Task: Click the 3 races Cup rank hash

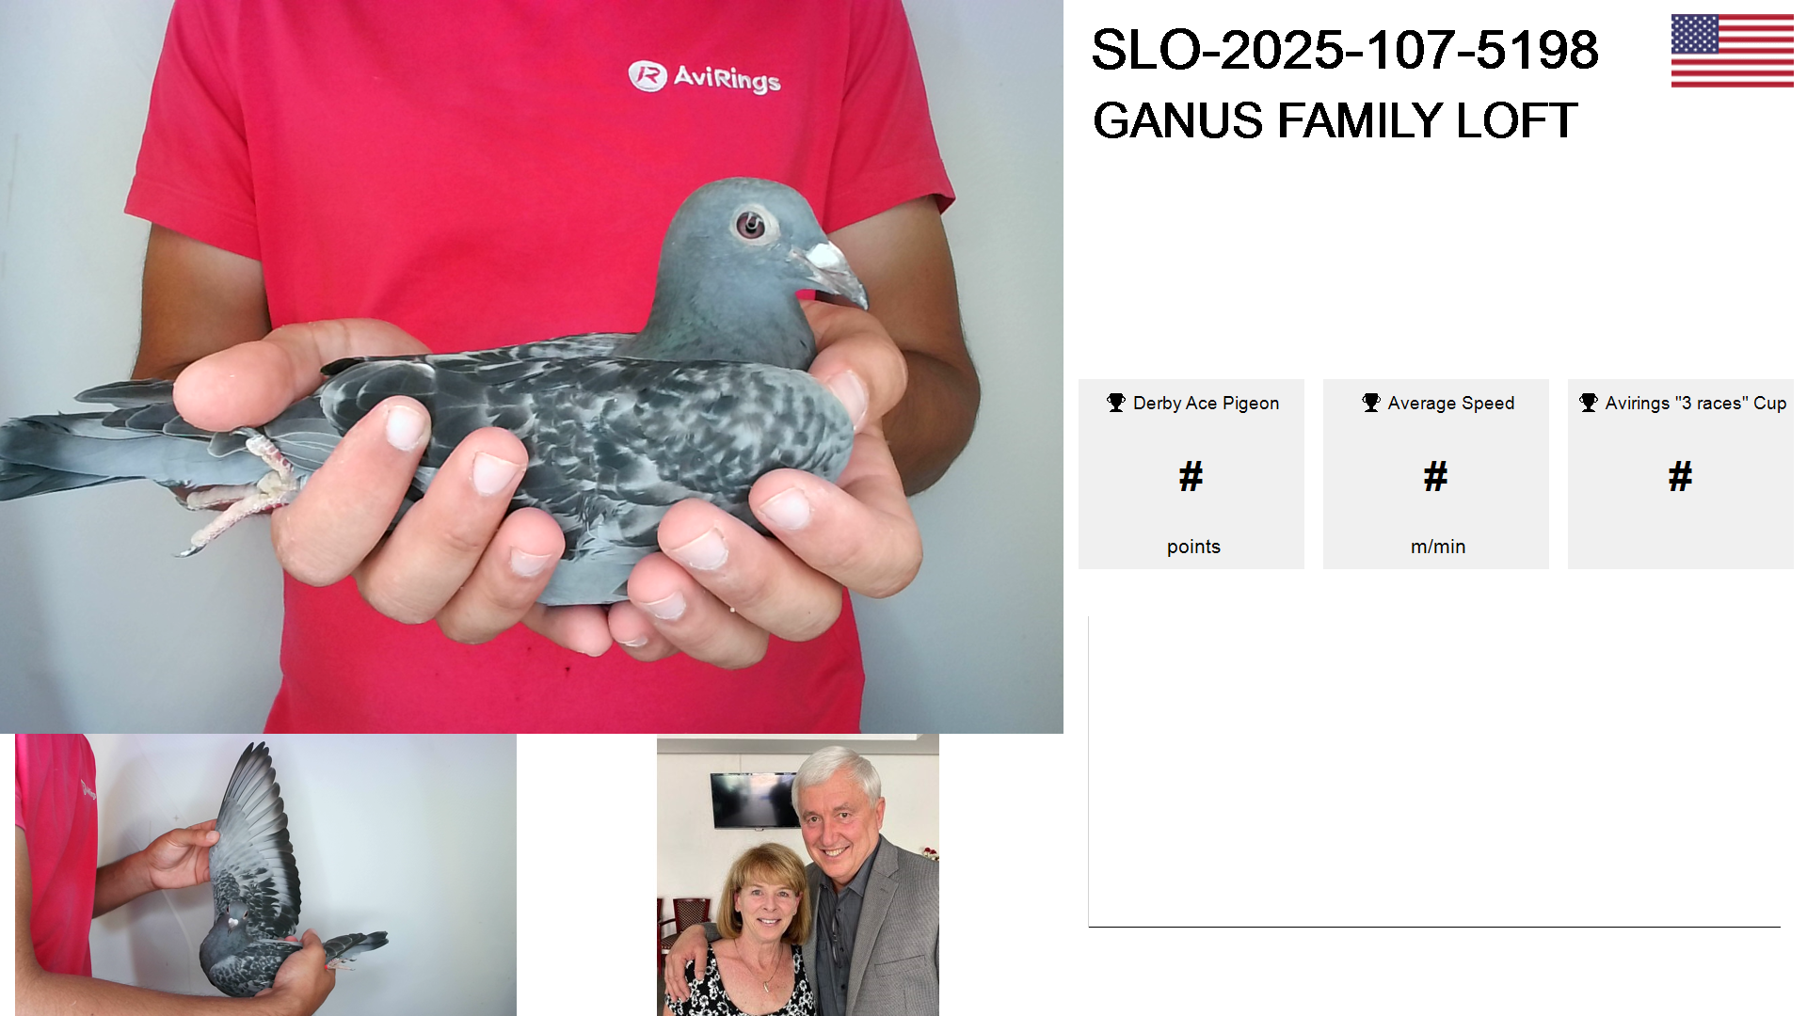Action: click(1681, 477)
